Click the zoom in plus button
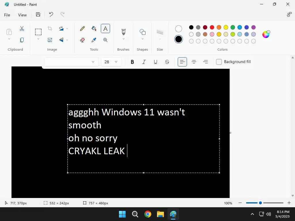The width and height of the screenshot is (295, 221). (x=289, y=203)
